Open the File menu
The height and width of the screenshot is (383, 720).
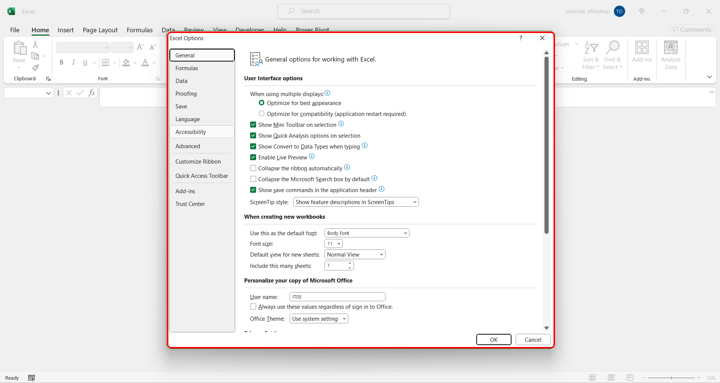click(x=15, y=30)
